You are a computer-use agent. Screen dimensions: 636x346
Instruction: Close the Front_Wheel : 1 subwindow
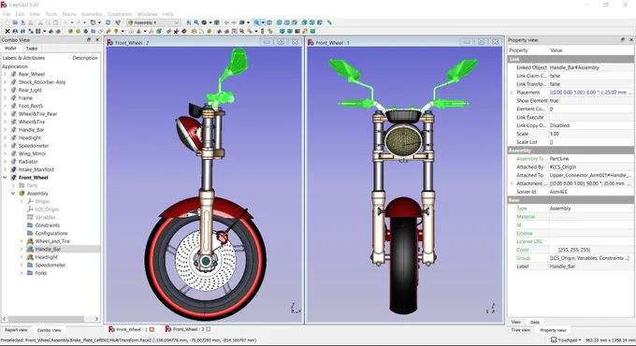(496, 42)
